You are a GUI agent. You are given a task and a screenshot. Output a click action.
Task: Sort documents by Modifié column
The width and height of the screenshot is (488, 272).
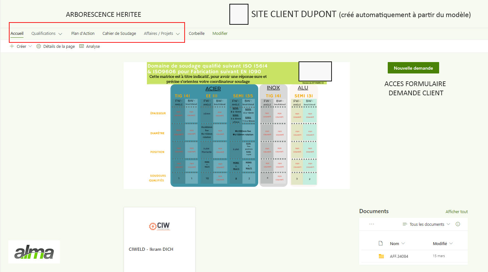(x=440, y=244)
